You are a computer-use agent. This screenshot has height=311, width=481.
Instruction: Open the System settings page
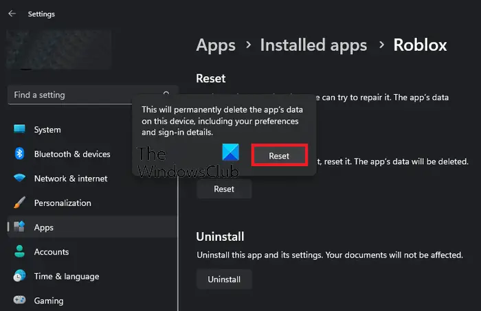click(47, 130)
